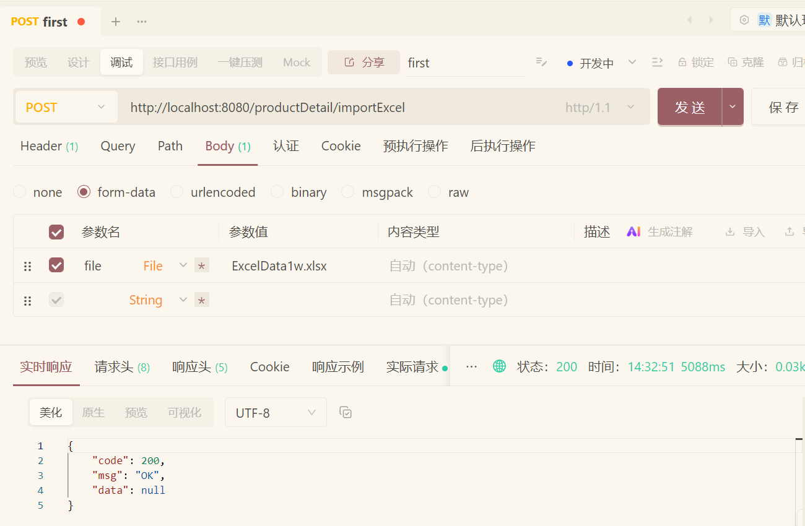Open the UTF-8 encoding dropdown
The width and height of the screenshot is (805, 526).
coord(276,412)
